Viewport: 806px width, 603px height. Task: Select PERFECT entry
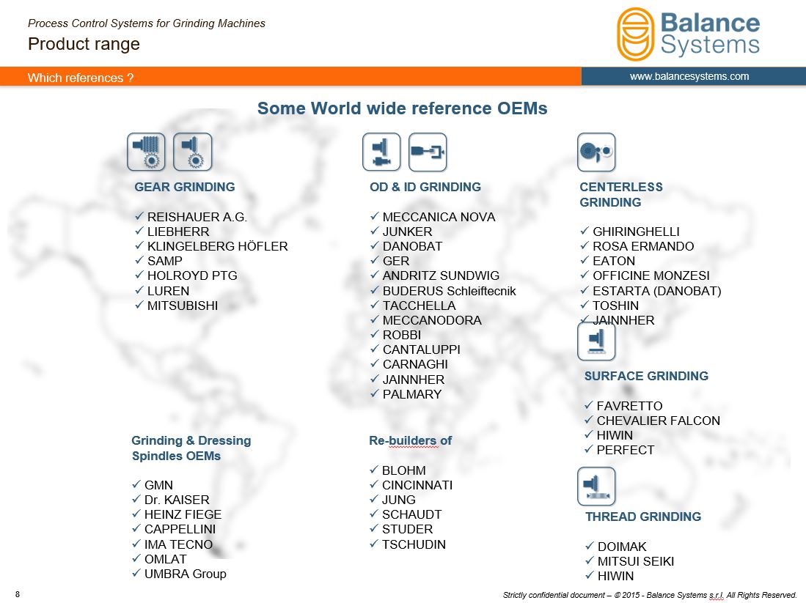pyautogui.click(x=626, y=451)
